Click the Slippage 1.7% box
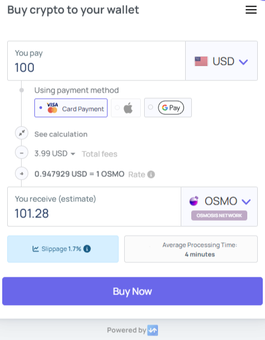This screenshot has width=265, height=340. [63, 249]
